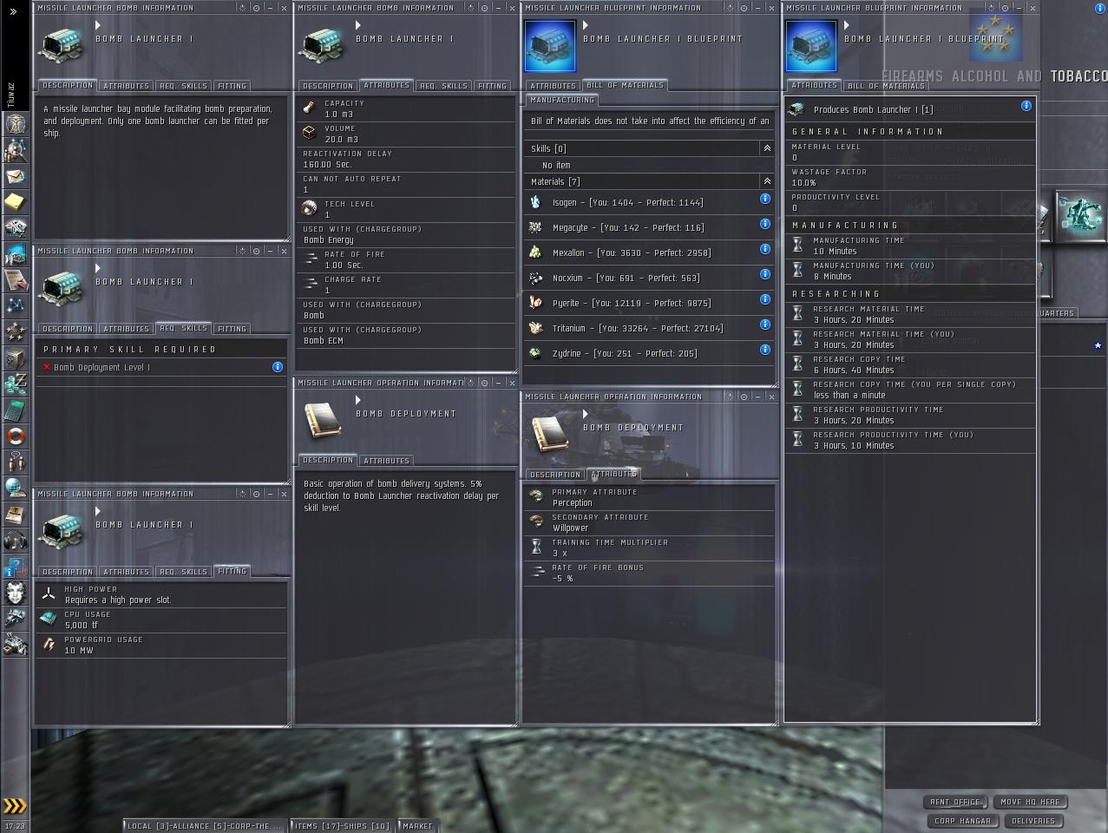Viewport: 1108px width, 833px height.
Task: Open the arrow menu above Bomb Launcher I required skills window
Action: pyautogui.click(x=97, y=269)
